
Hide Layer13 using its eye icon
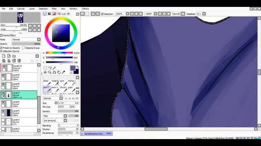click(4, 66)
